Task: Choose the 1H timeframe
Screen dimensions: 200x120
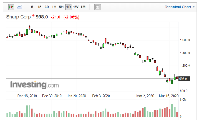Action: pyautogui.click(x=54, y=7)
